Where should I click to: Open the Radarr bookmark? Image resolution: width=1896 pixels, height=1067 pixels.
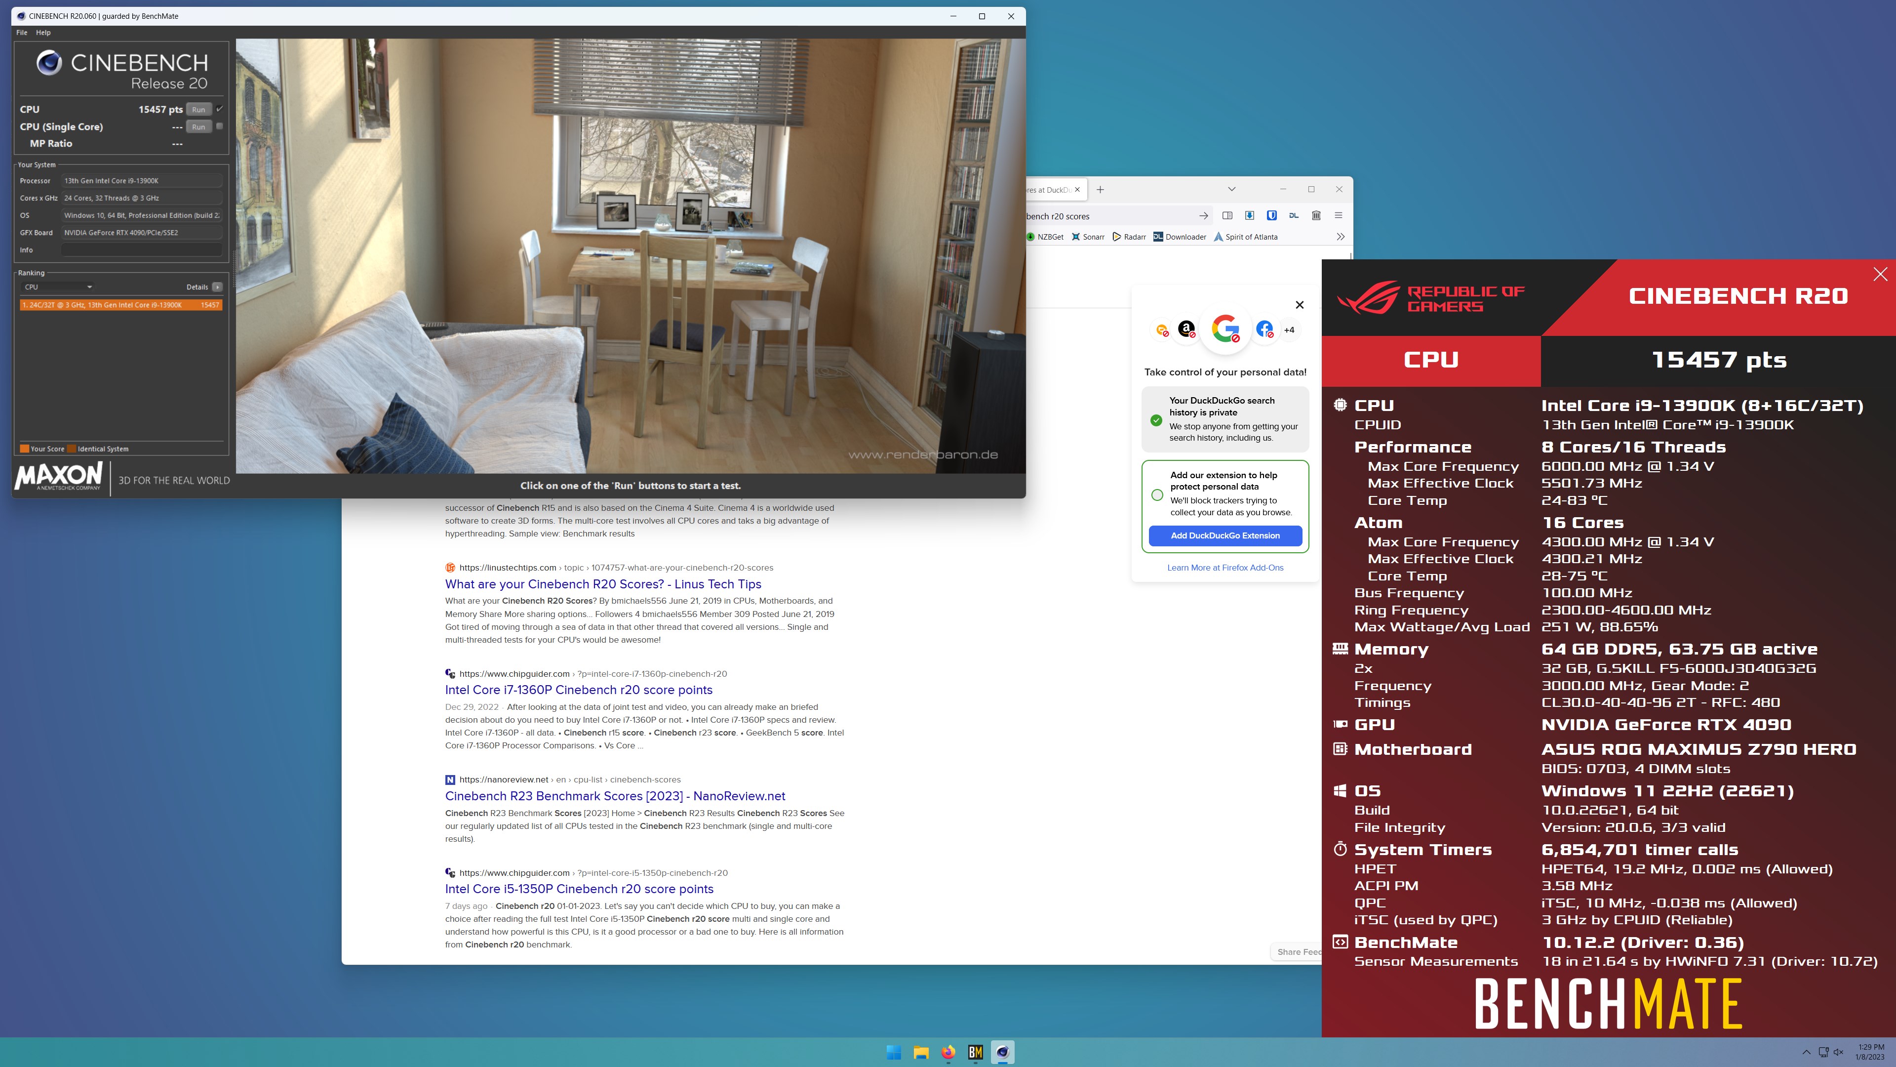click(1129, 237)
